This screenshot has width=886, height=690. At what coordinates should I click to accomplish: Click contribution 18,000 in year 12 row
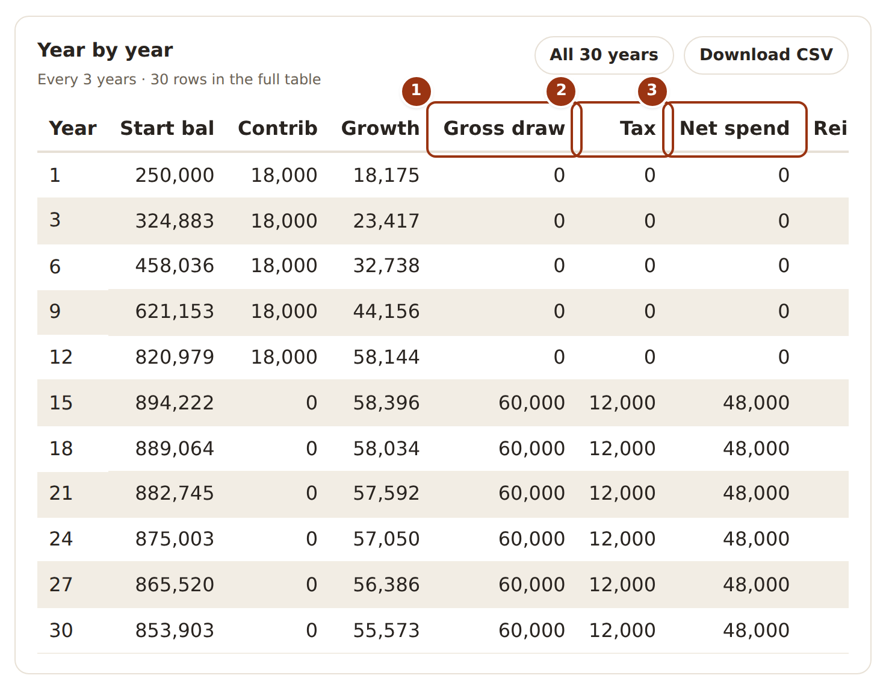click(x=284, y=357)
